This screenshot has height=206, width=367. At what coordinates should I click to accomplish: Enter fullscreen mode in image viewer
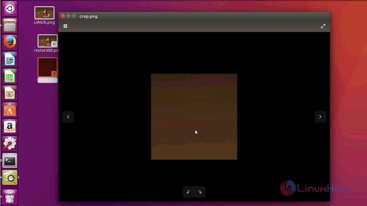(323, 26)
